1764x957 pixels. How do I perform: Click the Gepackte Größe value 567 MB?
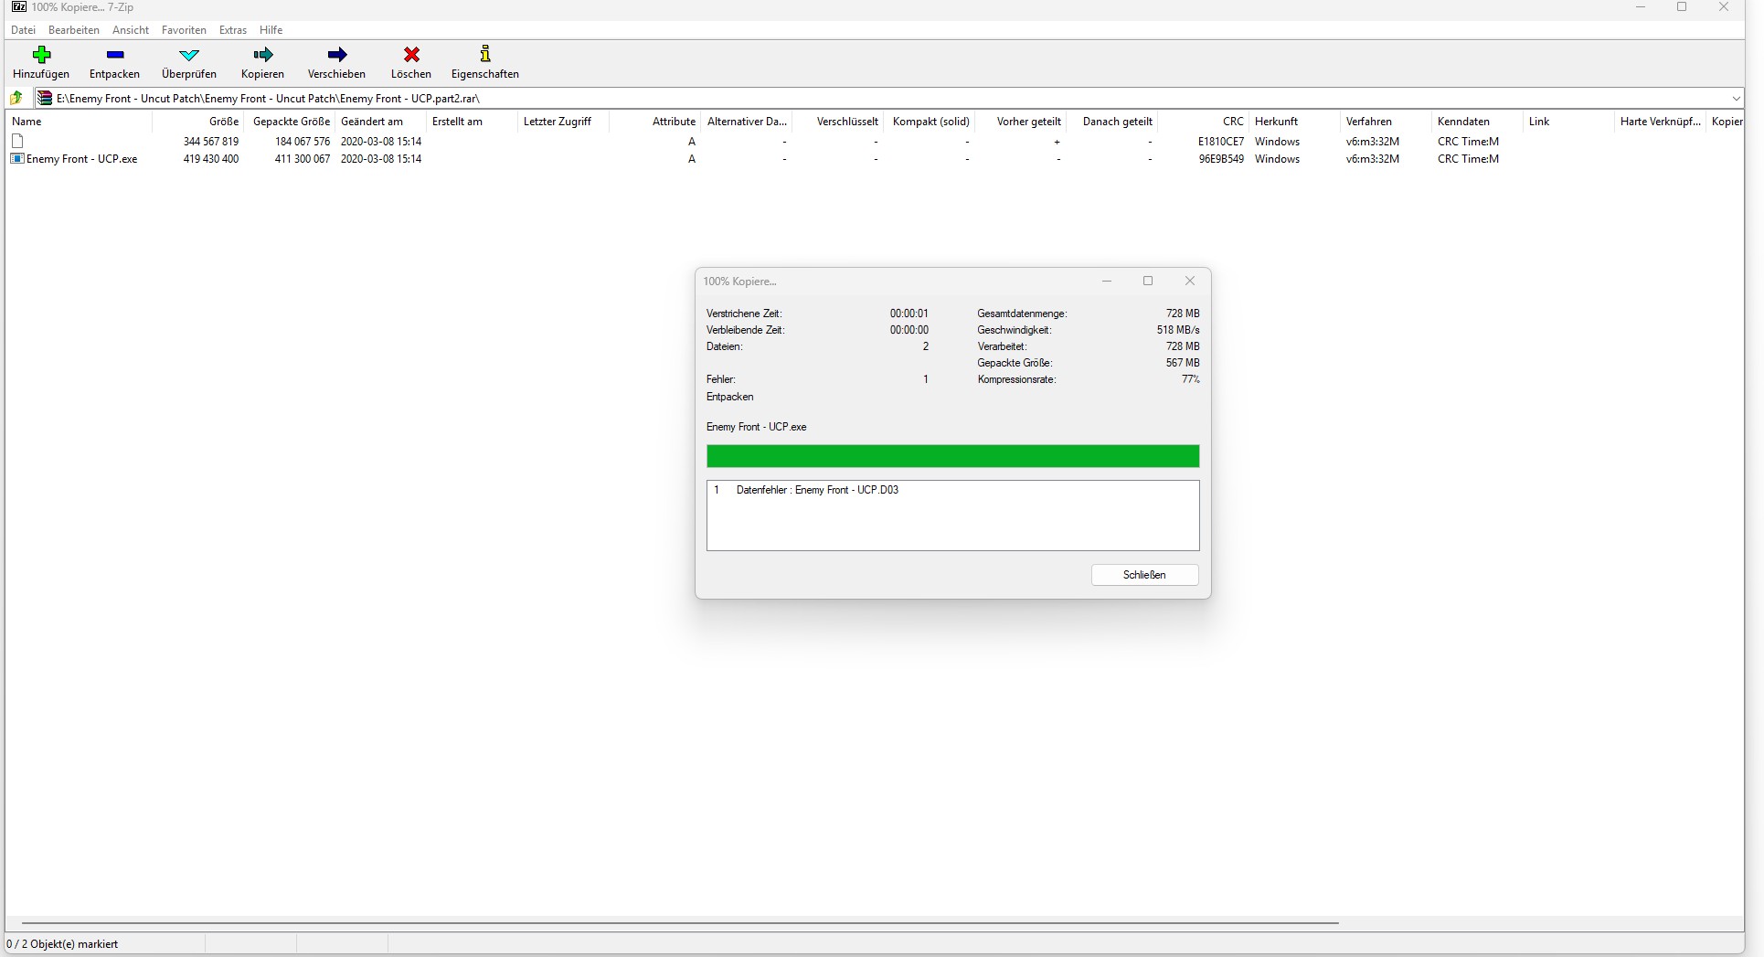coord(1183,363)
